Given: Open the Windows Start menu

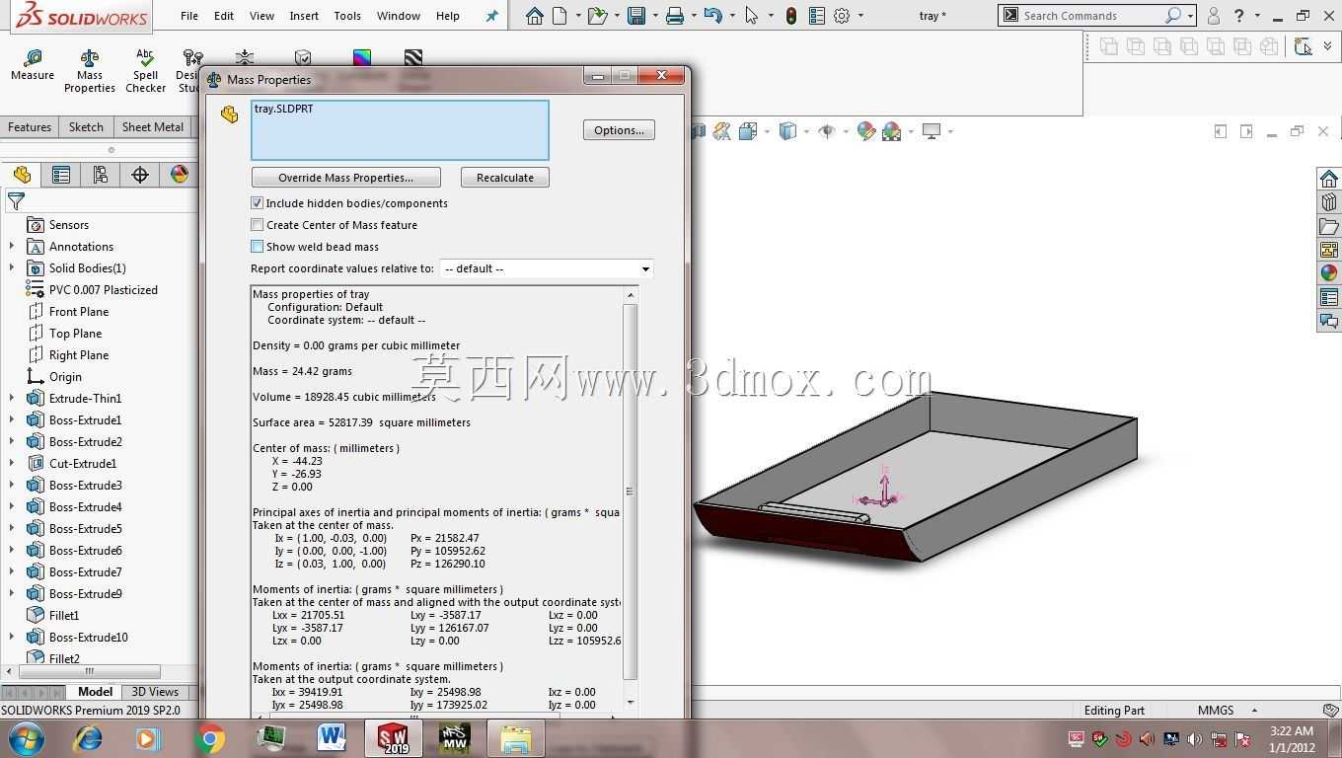Looking at the screenshot, I should (x=27, y=738).
